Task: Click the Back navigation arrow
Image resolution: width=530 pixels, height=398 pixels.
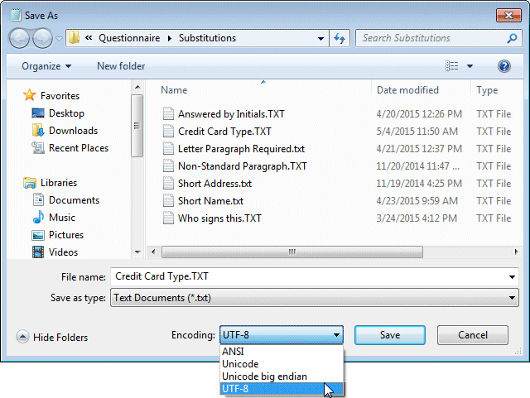Action: [19, 38]
